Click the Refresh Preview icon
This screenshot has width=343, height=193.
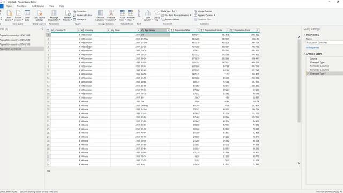click(68, 13)
